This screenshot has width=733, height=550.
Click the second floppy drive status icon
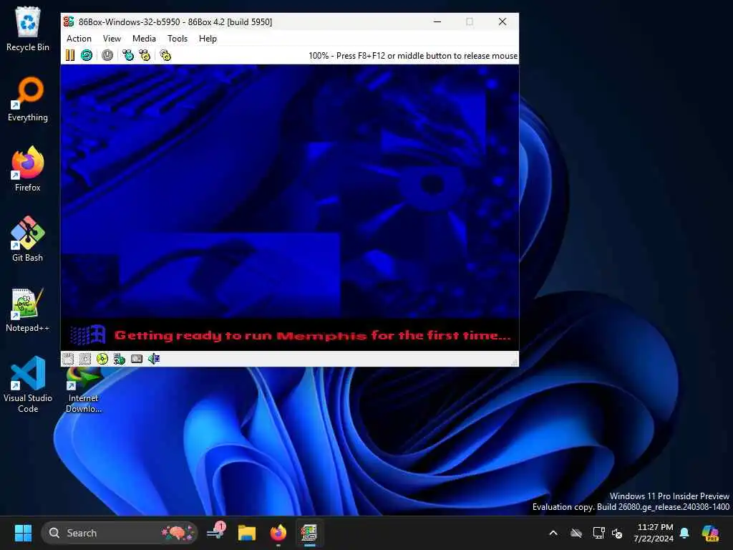coord(84,359)
